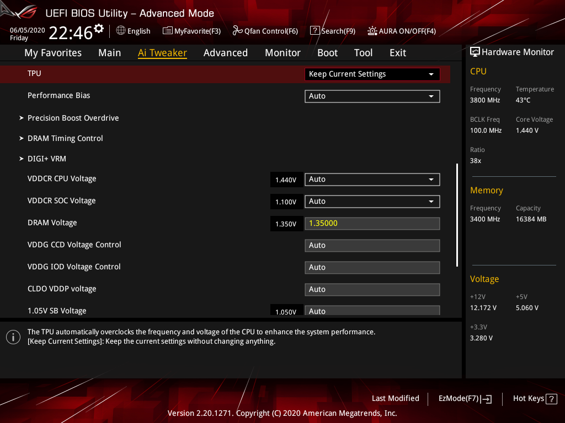The image size is (565, 423).
Task: Click the settings gear next to the clock
Action: [99, 29]
